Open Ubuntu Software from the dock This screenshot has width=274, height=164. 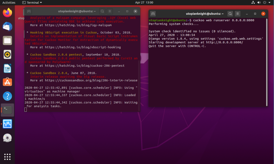7,82
